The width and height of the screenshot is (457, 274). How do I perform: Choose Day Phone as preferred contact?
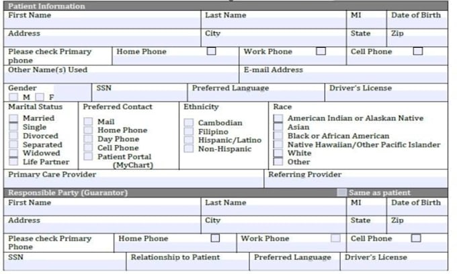click(88, 139)
